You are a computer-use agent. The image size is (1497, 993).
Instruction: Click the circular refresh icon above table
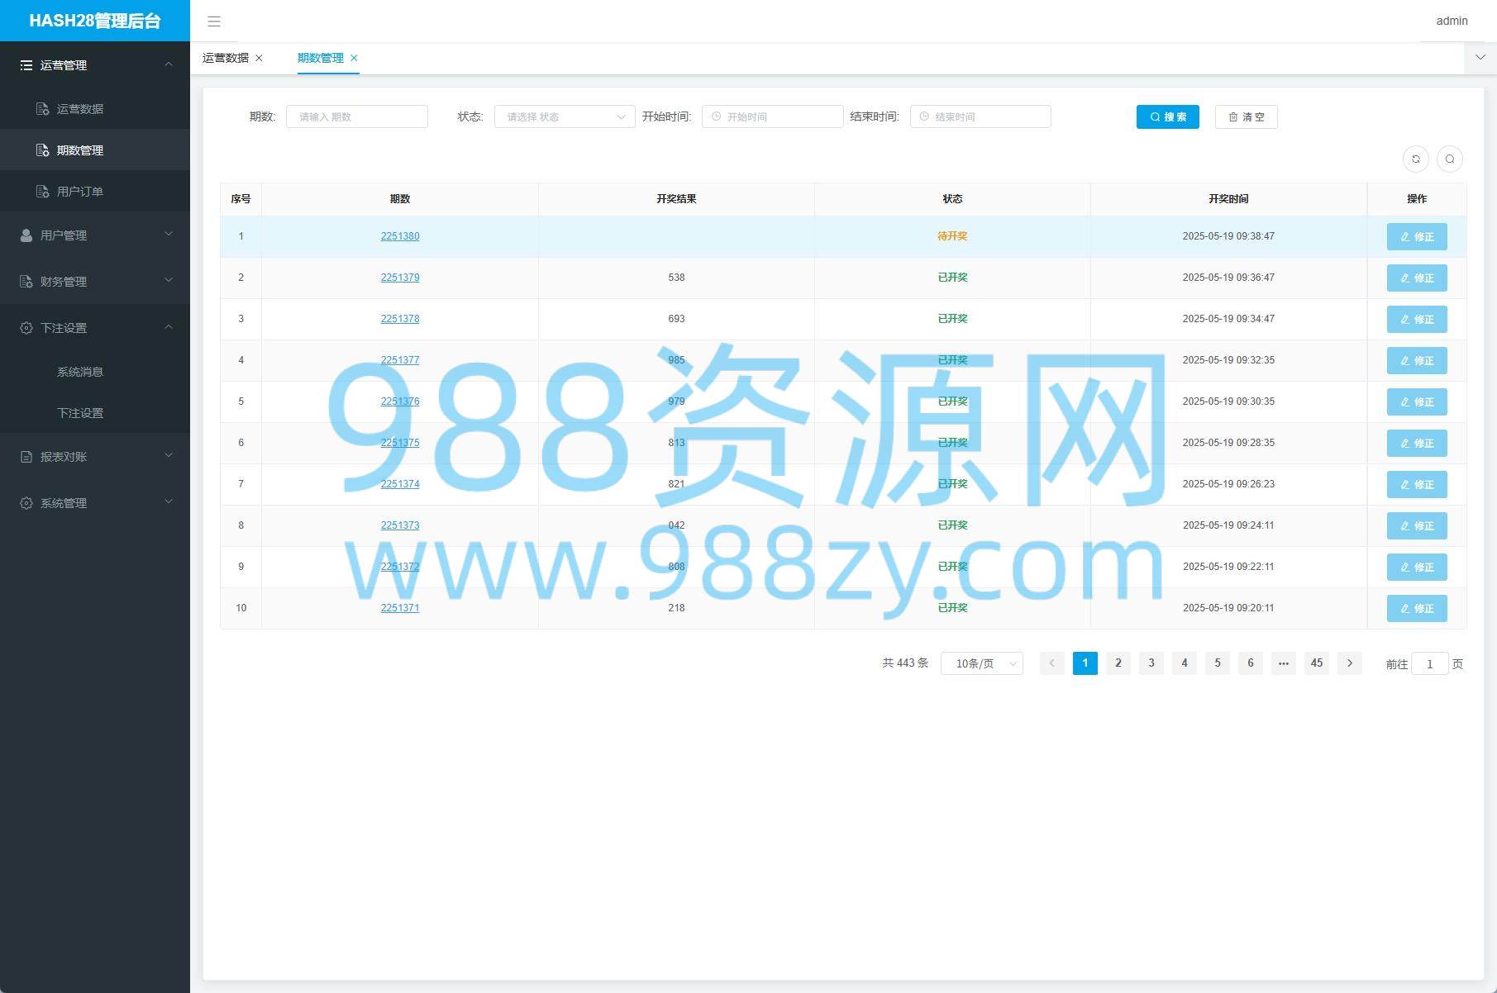point(1416,159)
